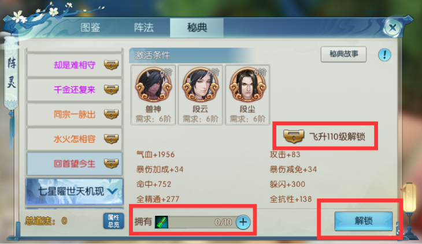Select the highlighted 回首望今生 entry
The height and width of the screenshot is (244, 422).
pyautogui.click(x=75, y=164)
